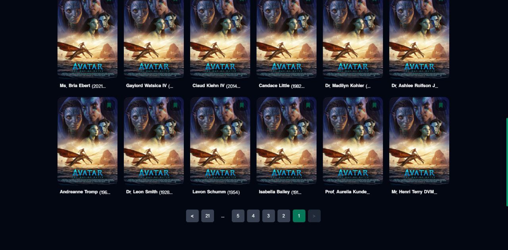The image size is (508, 250).
Task: Click the title 'Gaylord Watsica IV'
Action: click(x=146, y=86)
